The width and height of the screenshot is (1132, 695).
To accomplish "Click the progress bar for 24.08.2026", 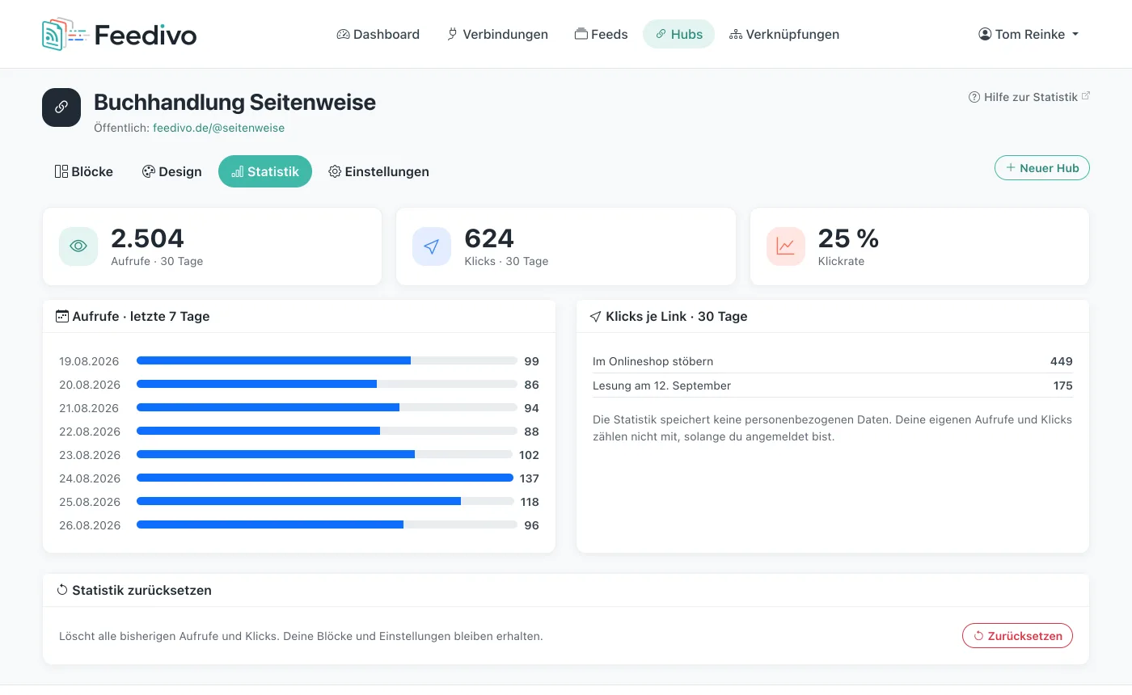I will pyautogui.click(x=325, y=478).
